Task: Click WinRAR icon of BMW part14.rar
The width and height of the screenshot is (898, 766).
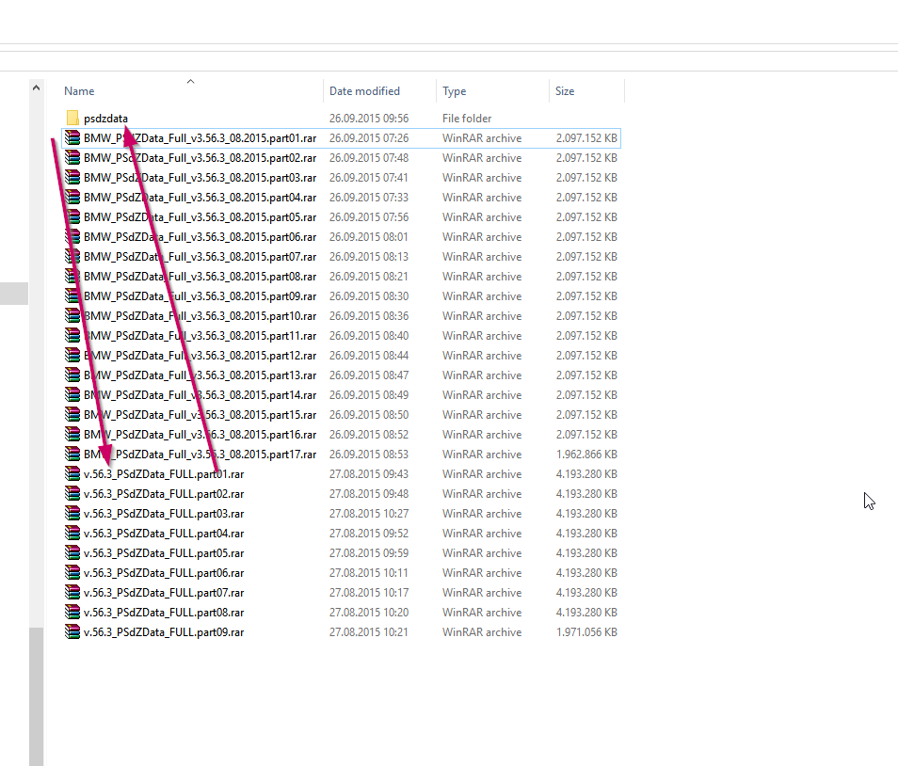Action: [x=72, y=394]
